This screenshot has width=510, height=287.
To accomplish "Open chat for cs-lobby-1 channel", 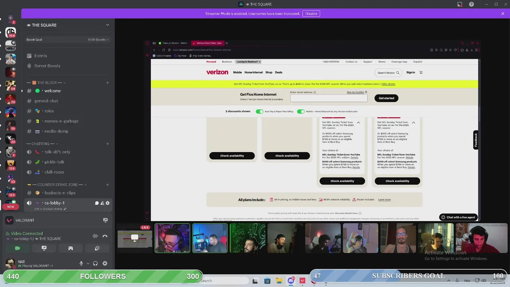I will (x=97, y=203).
